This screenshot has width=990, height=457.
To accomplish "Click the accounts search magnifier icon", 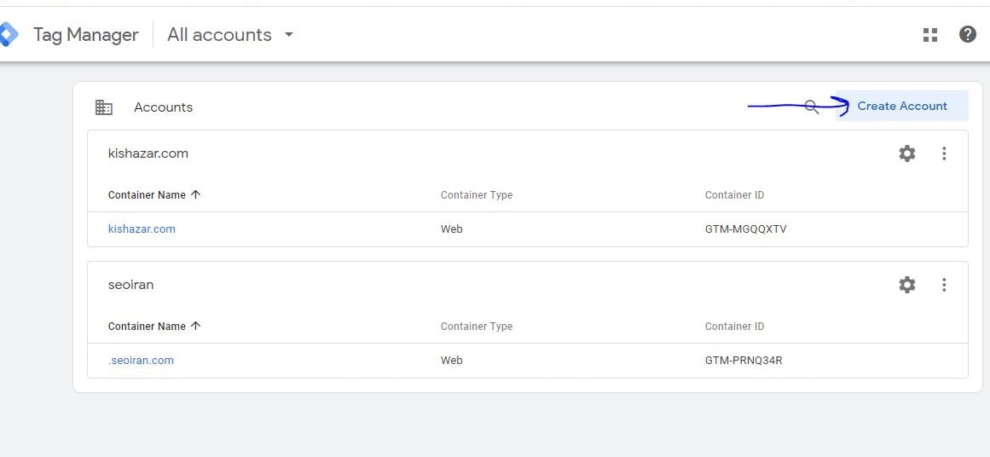I will 811,107.
